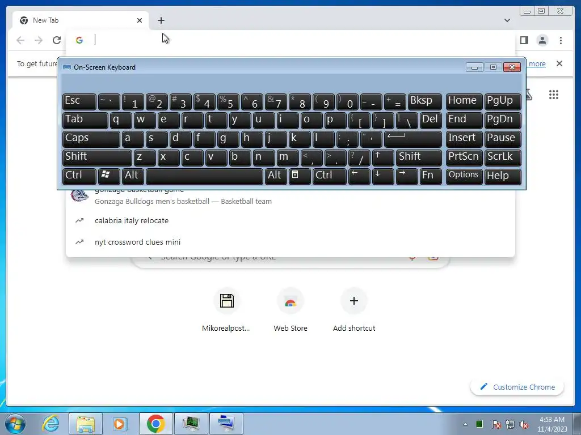581x435 pixels.
Task: Click the Add shortcut button
Action: click(x=354, y=310)
